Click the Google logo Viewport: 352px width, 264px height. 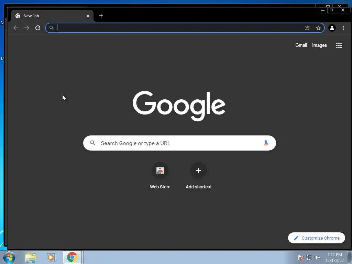click(179, 106)
